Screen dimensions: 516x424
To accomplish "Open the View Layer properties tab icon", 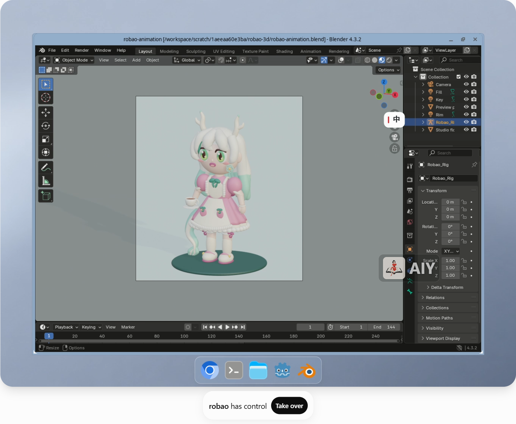I will coord(410,201).
